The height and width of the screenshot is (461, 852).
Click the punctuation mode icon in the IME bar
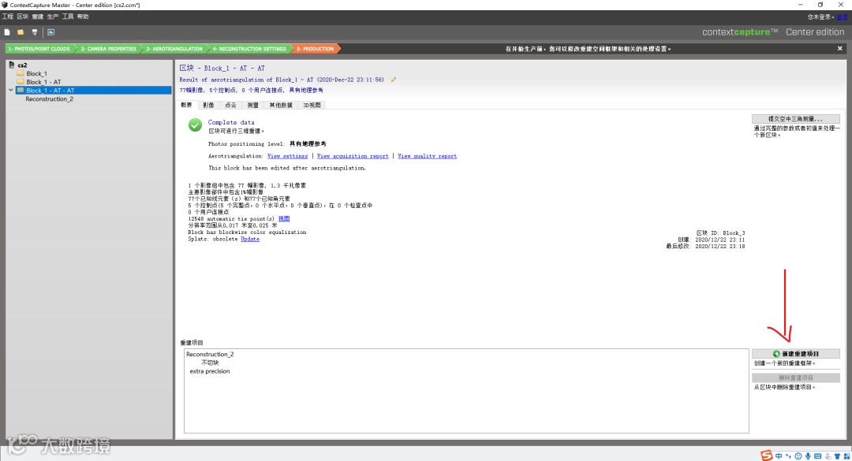click(788, 456)
